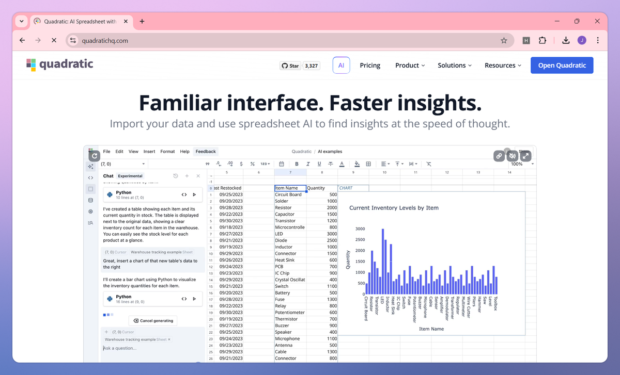Open the Insert menu in spreadsheet
This screenshot has height=375, width=620.
point(149,152)
